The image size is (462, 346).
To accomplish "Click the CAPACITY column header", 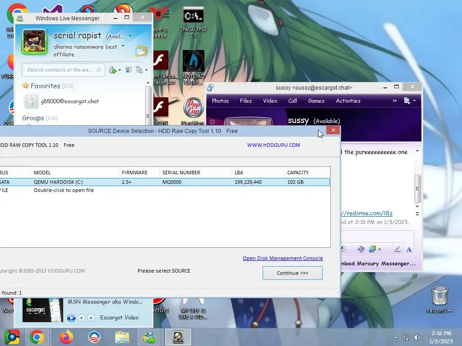I will pos(298,173).
